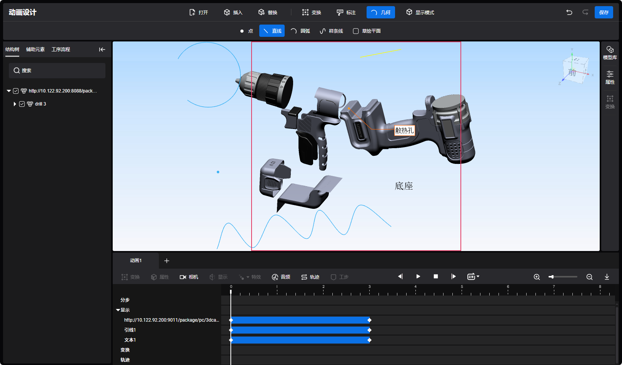Click the timeline zoom slider
This screenshot has width=622, height=365.
coord(563,277)
